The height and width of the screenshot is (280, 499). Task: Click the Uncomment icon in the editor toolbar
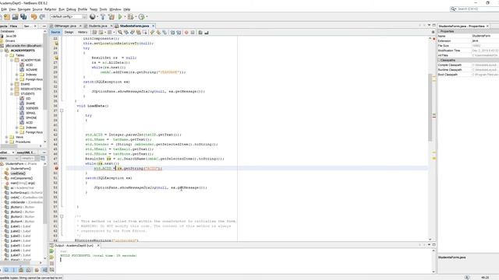pyautogui.click(x=206, y=32)
